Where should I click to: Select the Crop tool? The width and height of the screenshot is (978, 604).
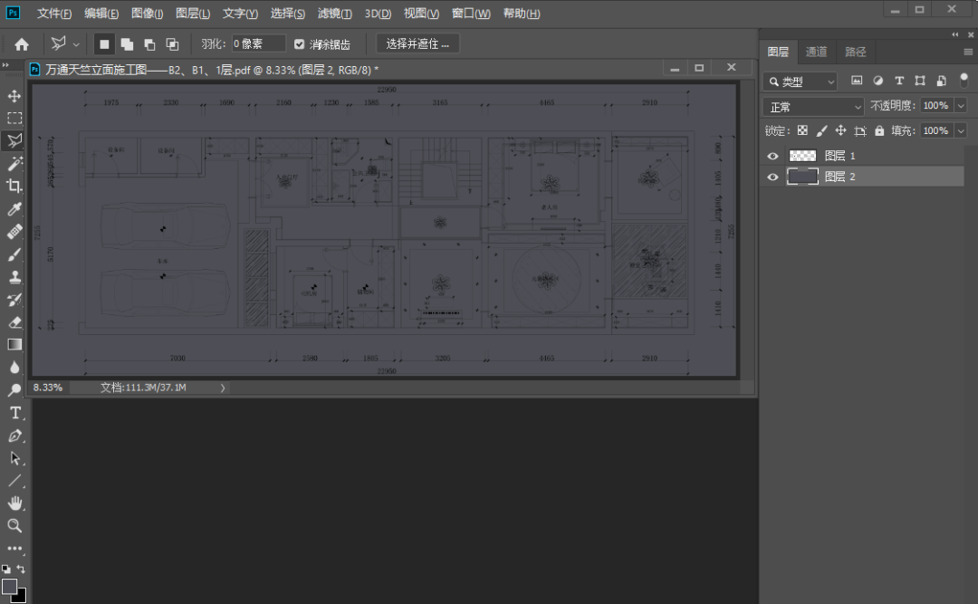pos(14,186)
